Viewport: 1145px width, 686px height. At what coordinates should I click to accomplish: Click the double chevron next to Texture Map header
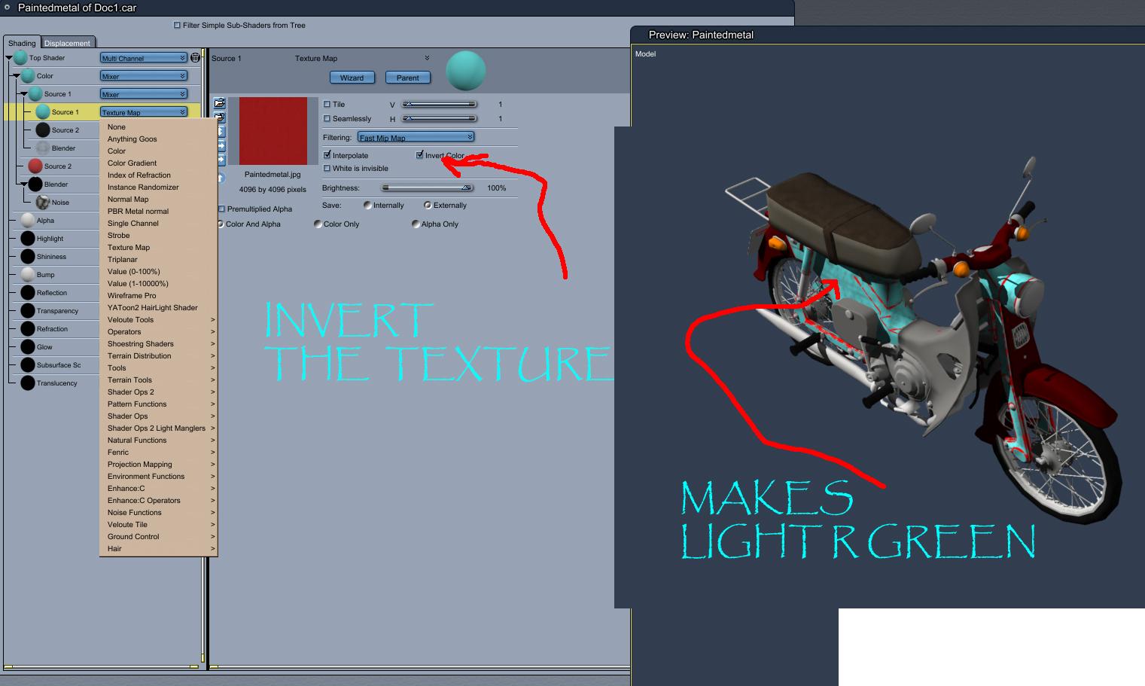point(427,58)
